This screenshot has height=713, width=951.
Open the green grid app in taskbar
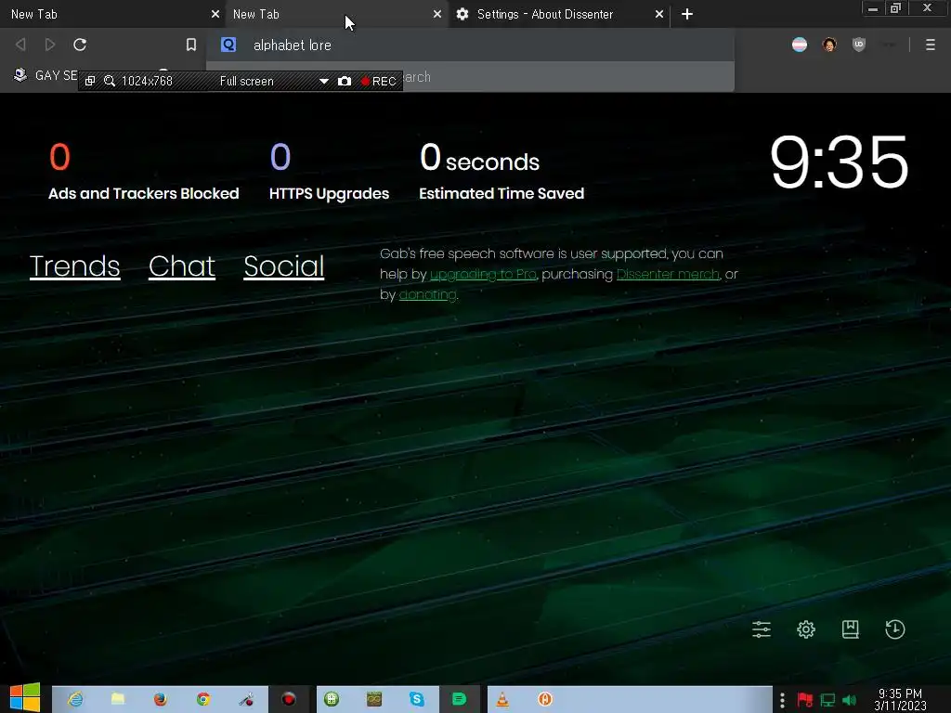pos(332,699)
